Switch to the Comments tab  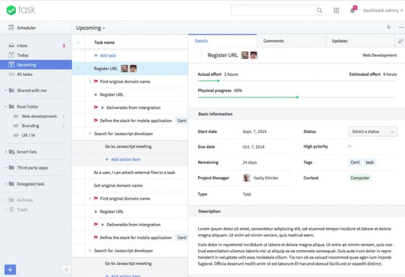273,41
